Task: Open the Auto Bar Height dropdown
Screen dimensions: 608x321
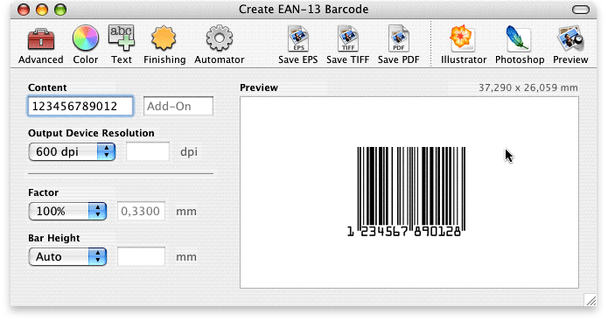Action: tap(67, 256)
